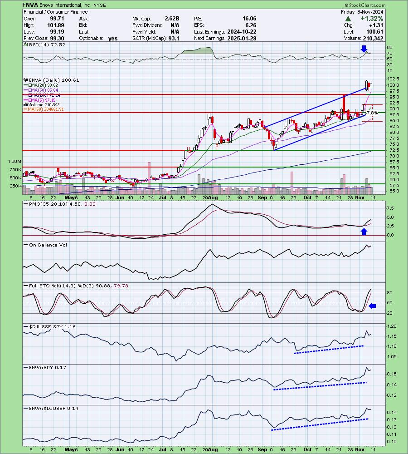Click the header Volume value 210,342
Viewport: 408px width, 454px height.
pos(373,39)
